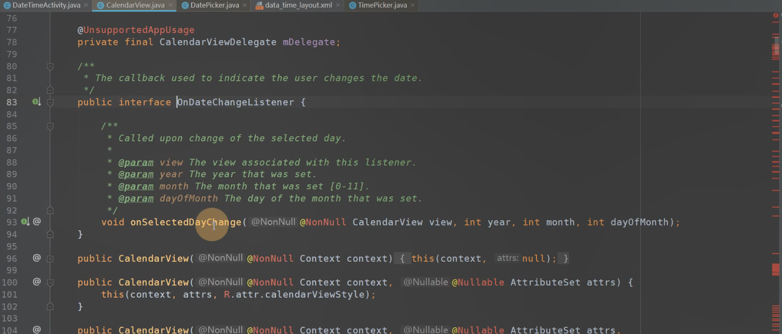
Task: Click the OnDateChangeListener interface name
Action: [235, 102]
